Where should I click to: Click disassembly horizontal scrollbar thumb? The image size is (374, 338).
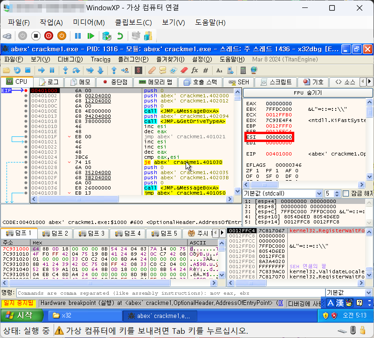[x=78, y=199]
